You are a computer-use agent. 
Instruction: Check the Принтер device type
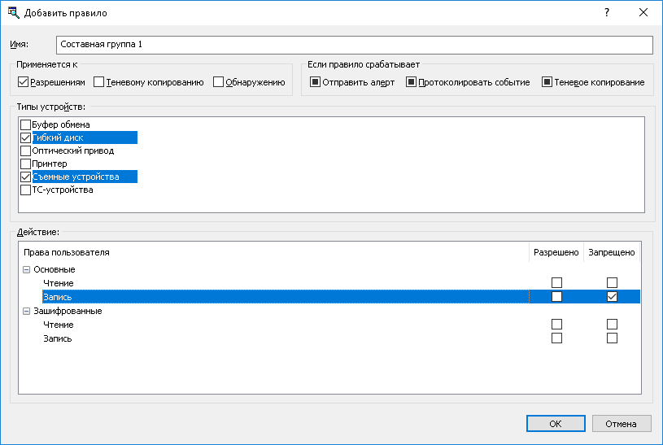coord(25,164)
